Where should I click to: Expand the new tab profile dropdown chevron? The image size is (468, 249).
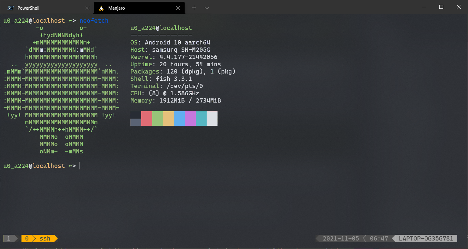(207, 8)
